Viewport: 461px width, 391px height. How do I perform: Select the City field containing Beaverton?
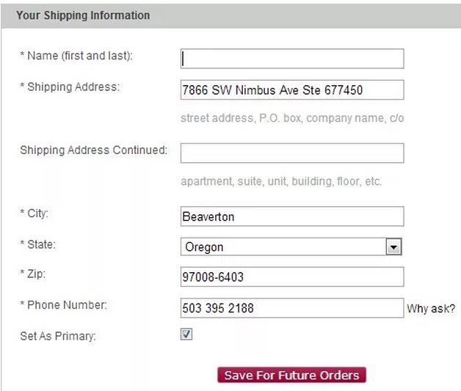291,216
